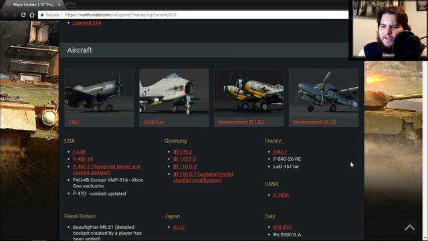Image resolution: width=428 pixels, height=241 pixels.
Task: Open the Bf 110 F-2 link
Action: click(x=185, y=159)
